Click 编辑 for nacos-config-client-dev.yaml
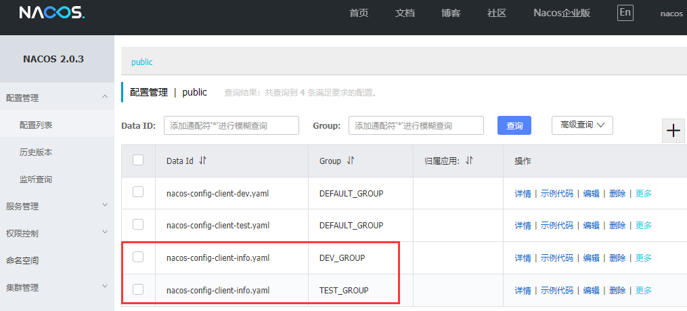The width and height of the screenshot is (687, 311). tap(591, 193)
